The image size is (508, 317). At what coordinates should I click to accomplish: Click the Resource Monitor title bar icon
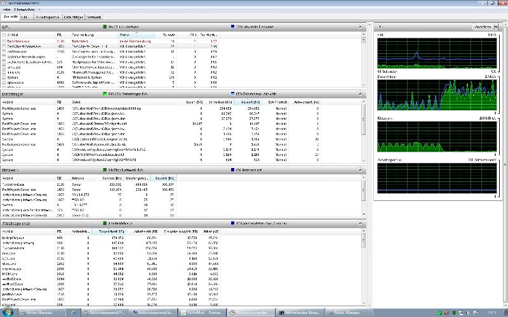(x=3, y=3)
